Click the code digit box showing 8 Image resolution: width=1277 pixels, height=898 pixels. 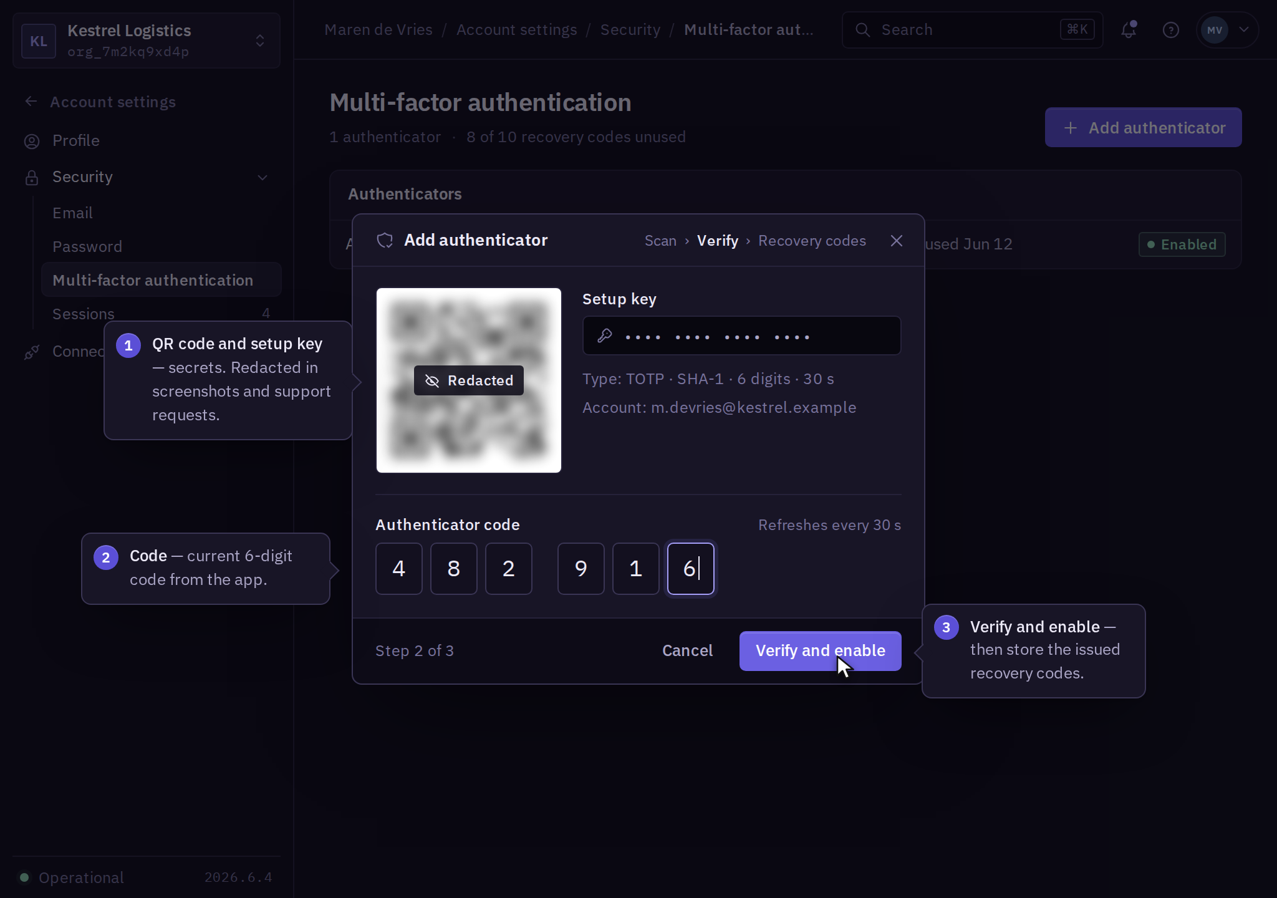[454, 569]
